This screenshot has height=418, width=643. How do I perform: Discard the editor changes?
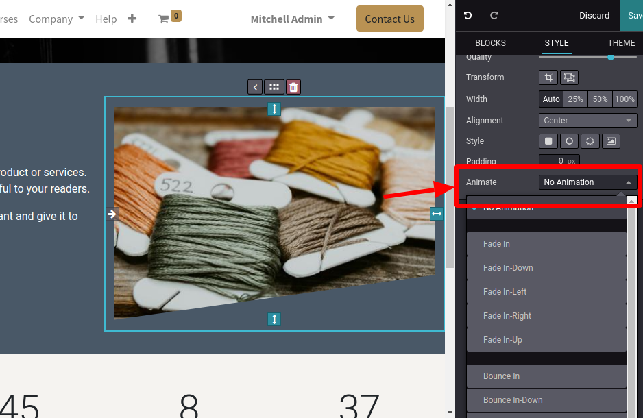tap(594, 15)
